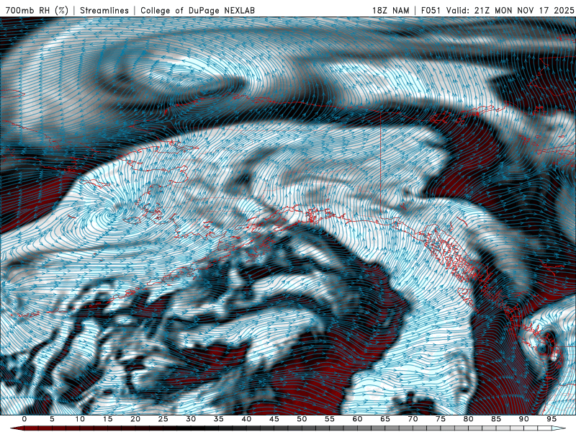
Task: Click 'Valid: 21Z MON NOV 17 2025' text
Action: (510, 10)
